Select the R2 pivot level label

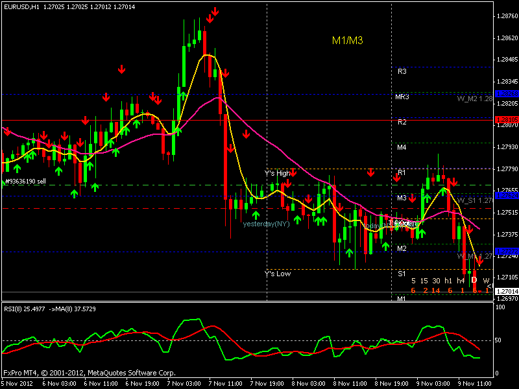pyautogui.click(x=402, y=122)
